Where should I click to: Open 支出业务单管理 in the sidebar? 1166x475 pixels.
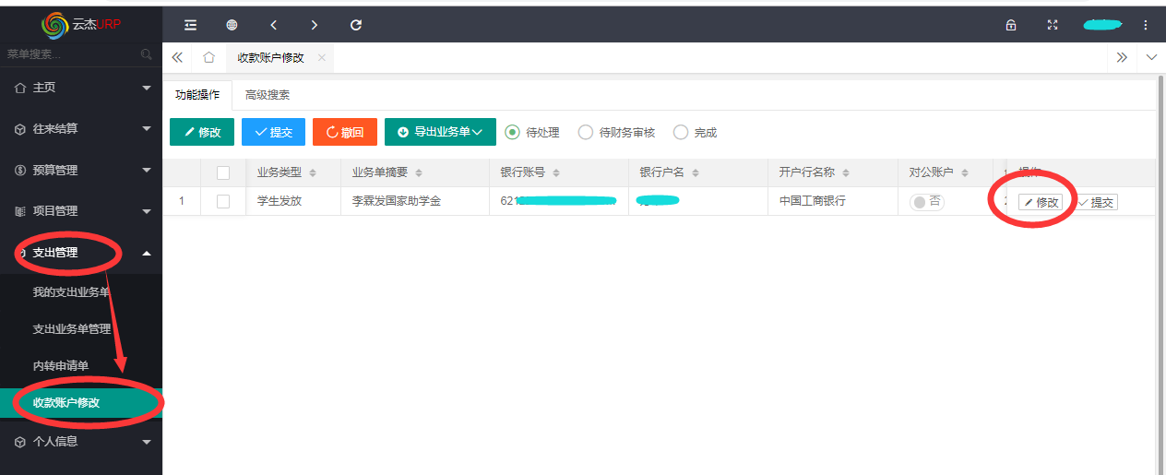coord(72,329)
